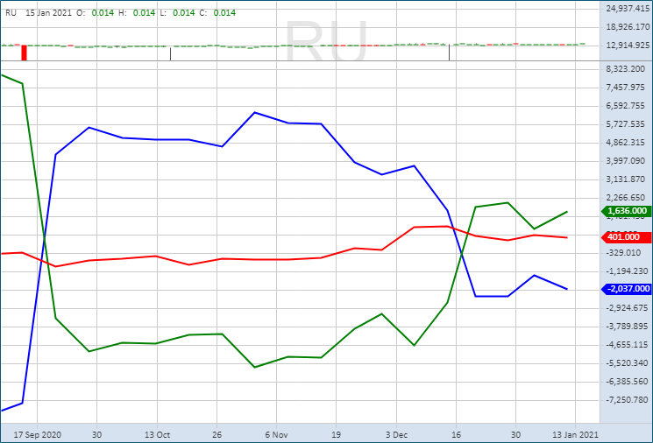653x443 pixels.
Task: Click the 6,592.755 scale value
Action: click(x=626, y=106)
